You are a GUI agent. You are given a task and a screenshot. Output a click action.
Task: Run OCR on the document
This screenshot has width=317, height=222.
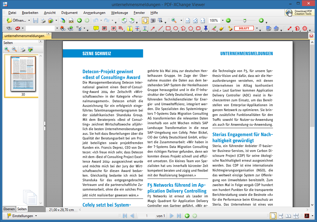pos(71,21)
